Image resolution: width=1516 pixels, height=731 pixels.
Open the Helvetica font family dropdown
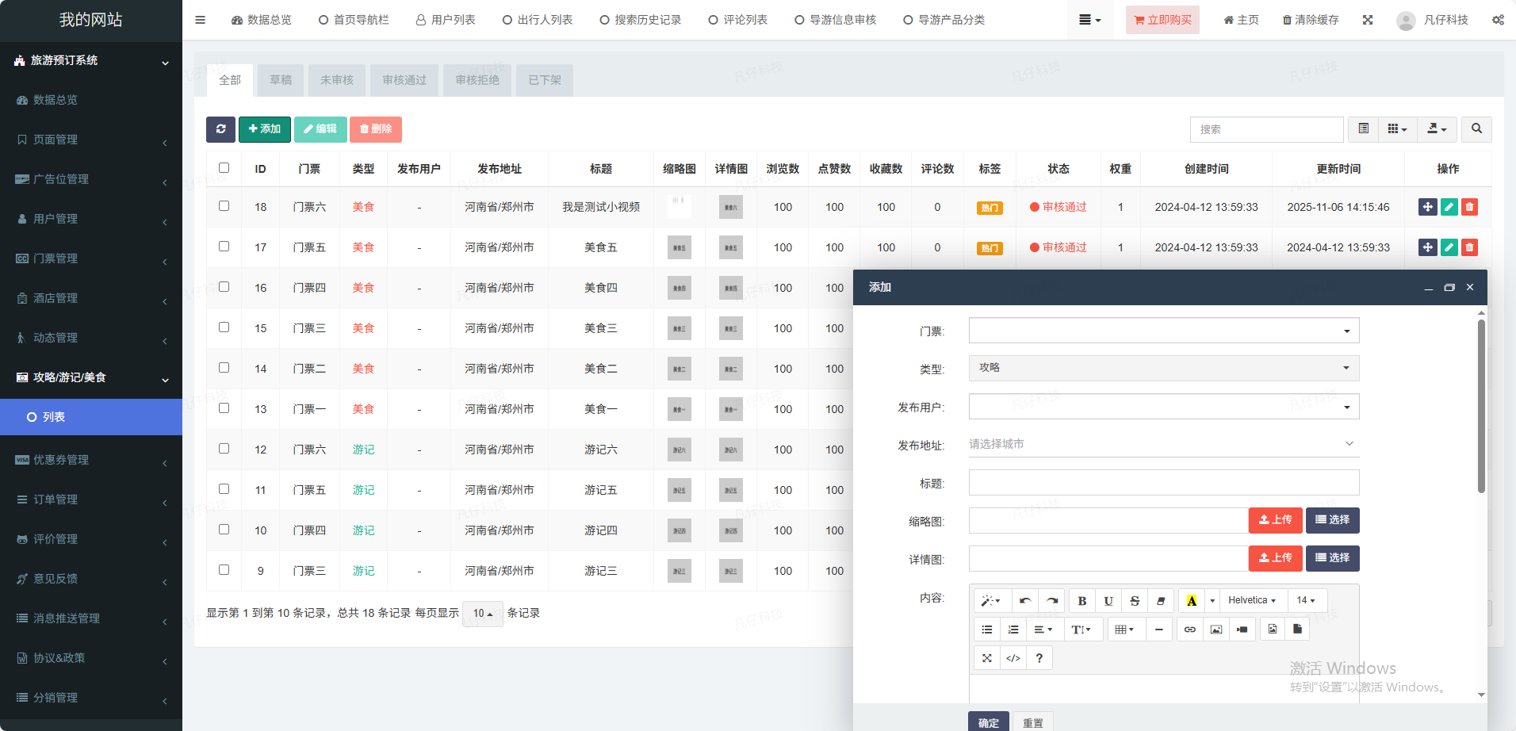click(1251, 601)
